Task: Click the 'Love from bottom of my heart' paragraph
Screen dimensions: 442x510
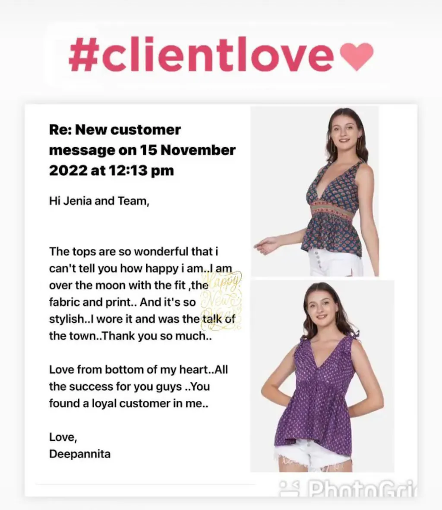Action: pos(139,386)
